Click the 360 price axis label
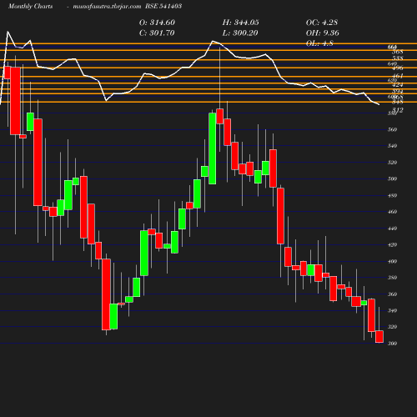Viewport: 417px width, 417px height. coord(392,294)
